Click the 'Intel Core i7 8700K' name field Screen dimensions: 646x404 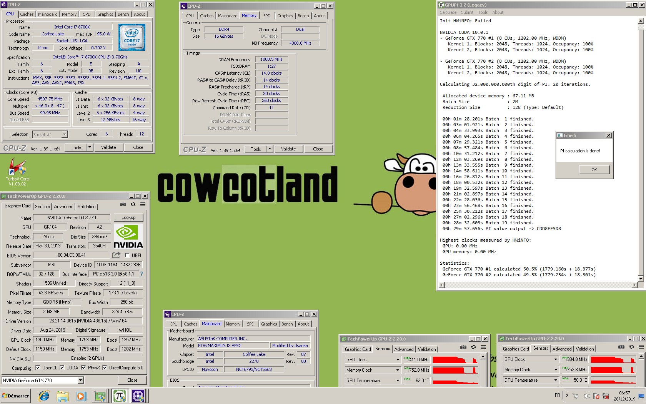tap(72, 27)
